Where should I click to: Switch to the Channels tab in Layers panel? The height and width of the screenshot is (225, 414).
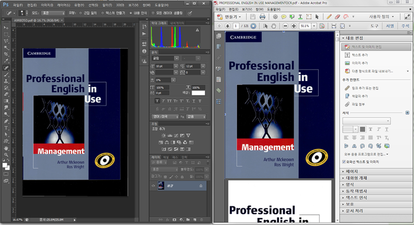click(x=165, y=157)
